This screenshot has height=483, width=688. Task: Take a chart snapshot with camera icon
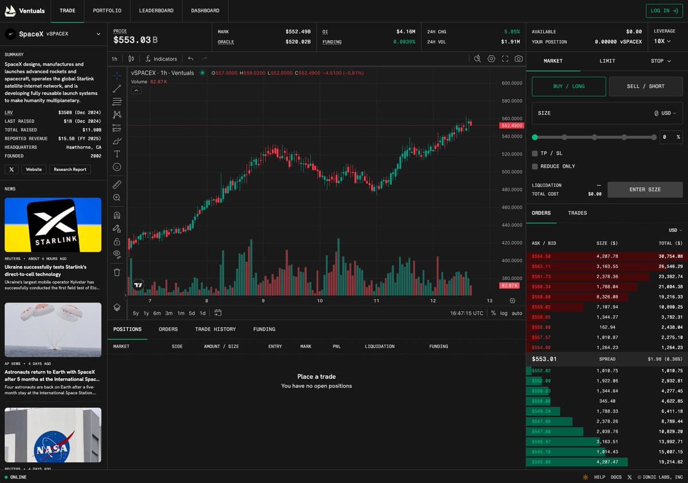click(x=518, y=58)
